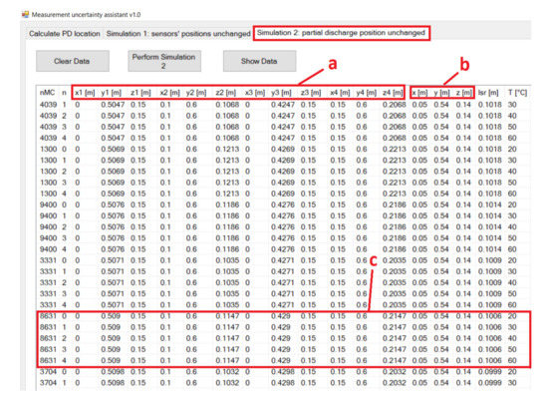Click Perform Simulation 2 button
This screenshot has width=548, height=402.
164,61
